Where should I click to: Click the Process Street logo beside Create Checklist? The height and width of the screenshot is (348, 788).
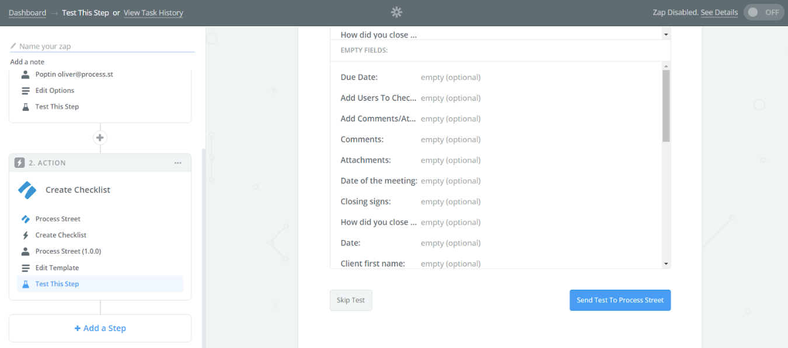coord(27,190)
